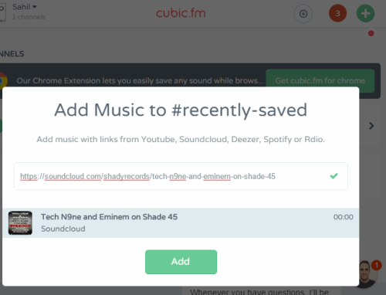
Task: Click the Chrome Extension banner text
Action: click(x=141, y=81)
